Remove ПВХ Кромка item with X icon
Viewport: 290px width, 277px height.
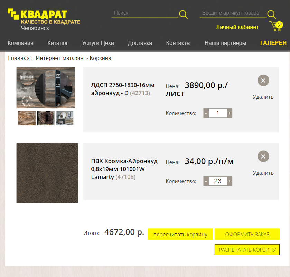tap(263, 156)
